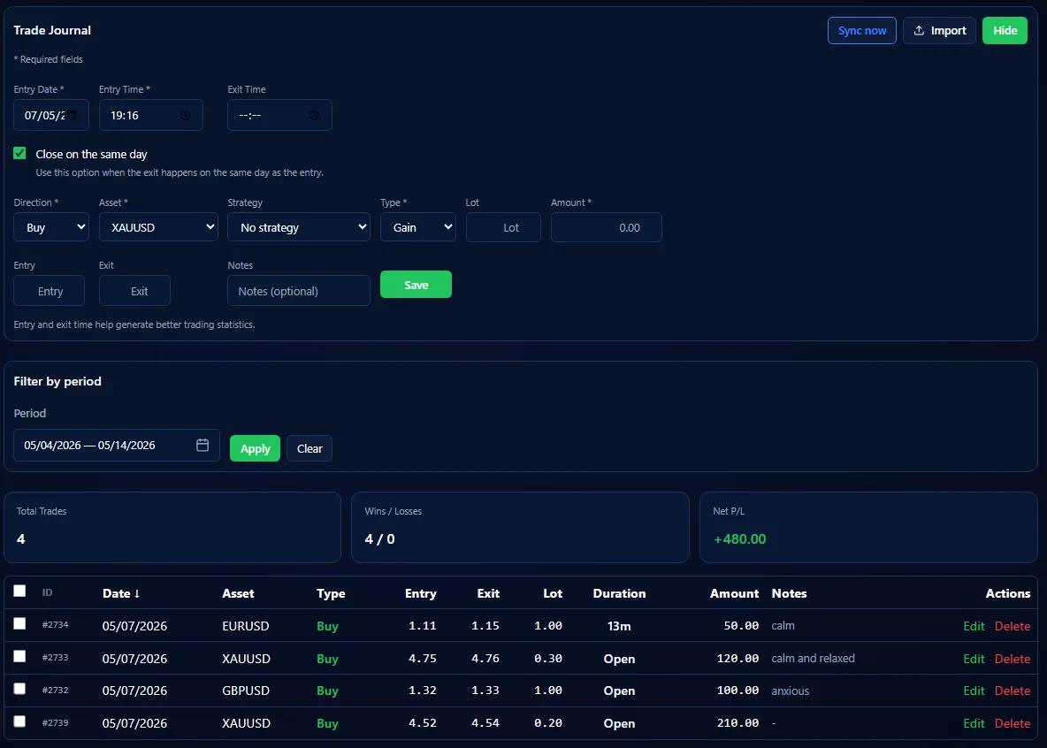Image resolution: width=1047 pixels, height=748 pixels.
Task: Open the Entry Date calendar picker icon
Action: [x=73, y=115]
